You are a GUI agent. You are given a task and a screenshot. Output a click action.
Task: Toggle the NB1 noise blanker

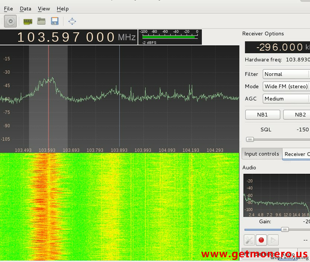click(x=262, y=115)
